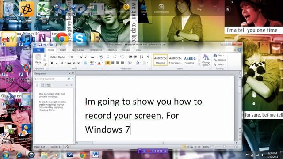Switch to the Insert tab
The image size is (283, 159).
tap(63, 50)
